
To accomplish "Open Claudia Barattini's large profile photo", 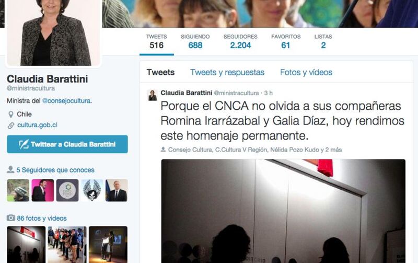I will click(53, 32).
